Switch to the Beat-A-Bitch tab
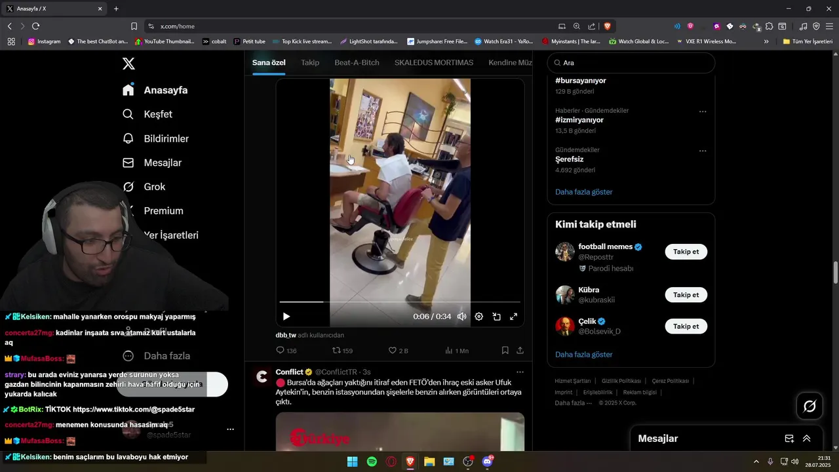The height and width of the screenshot is (472, 839). (357, 62)
